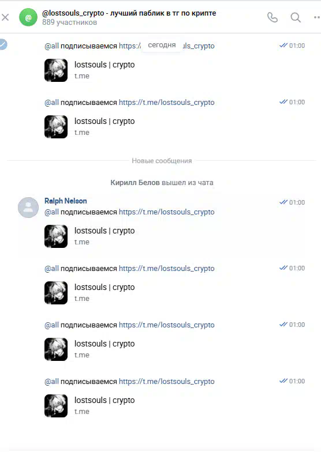Screen dimensions: 321x452
Task: Click read receipt ticks on Ralph Nelson's message
Action: point(283,202)
